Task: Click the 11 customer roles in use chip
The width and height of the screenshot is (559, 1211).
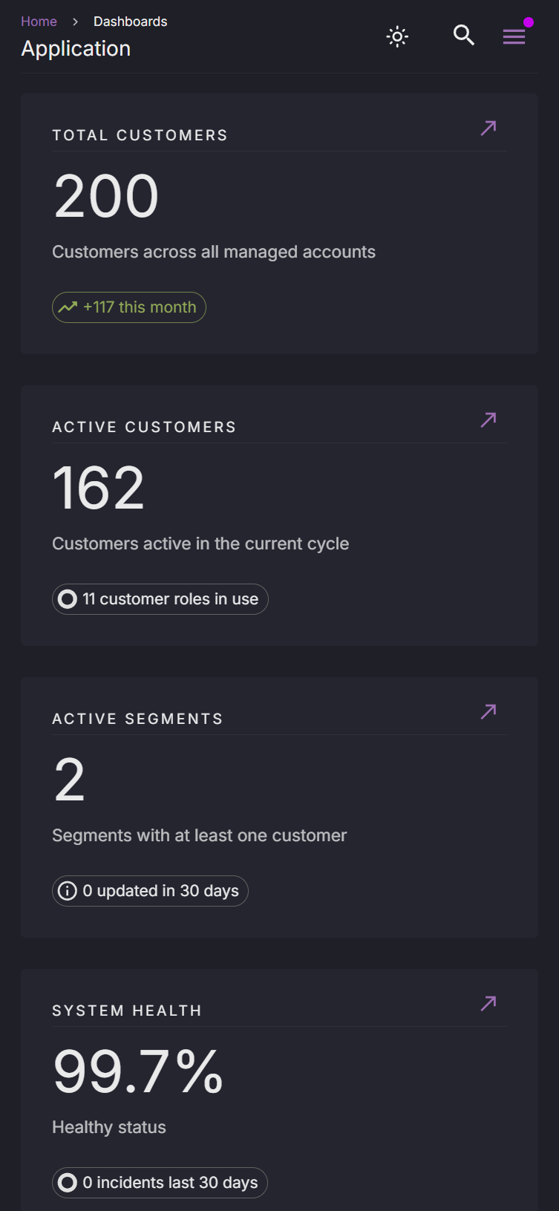Action: pyautogui.click(x=160, y=599)
